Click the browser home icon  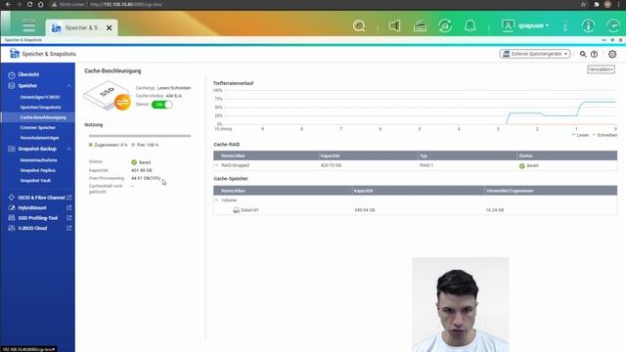(x=41, y=4)
